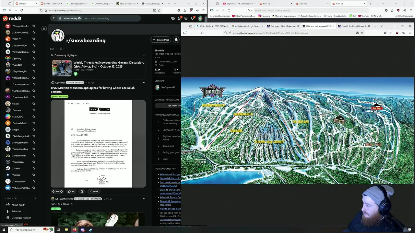Toggle favorite star for r/Steam
Screen dimensions: 415x233
pos(34,168)
